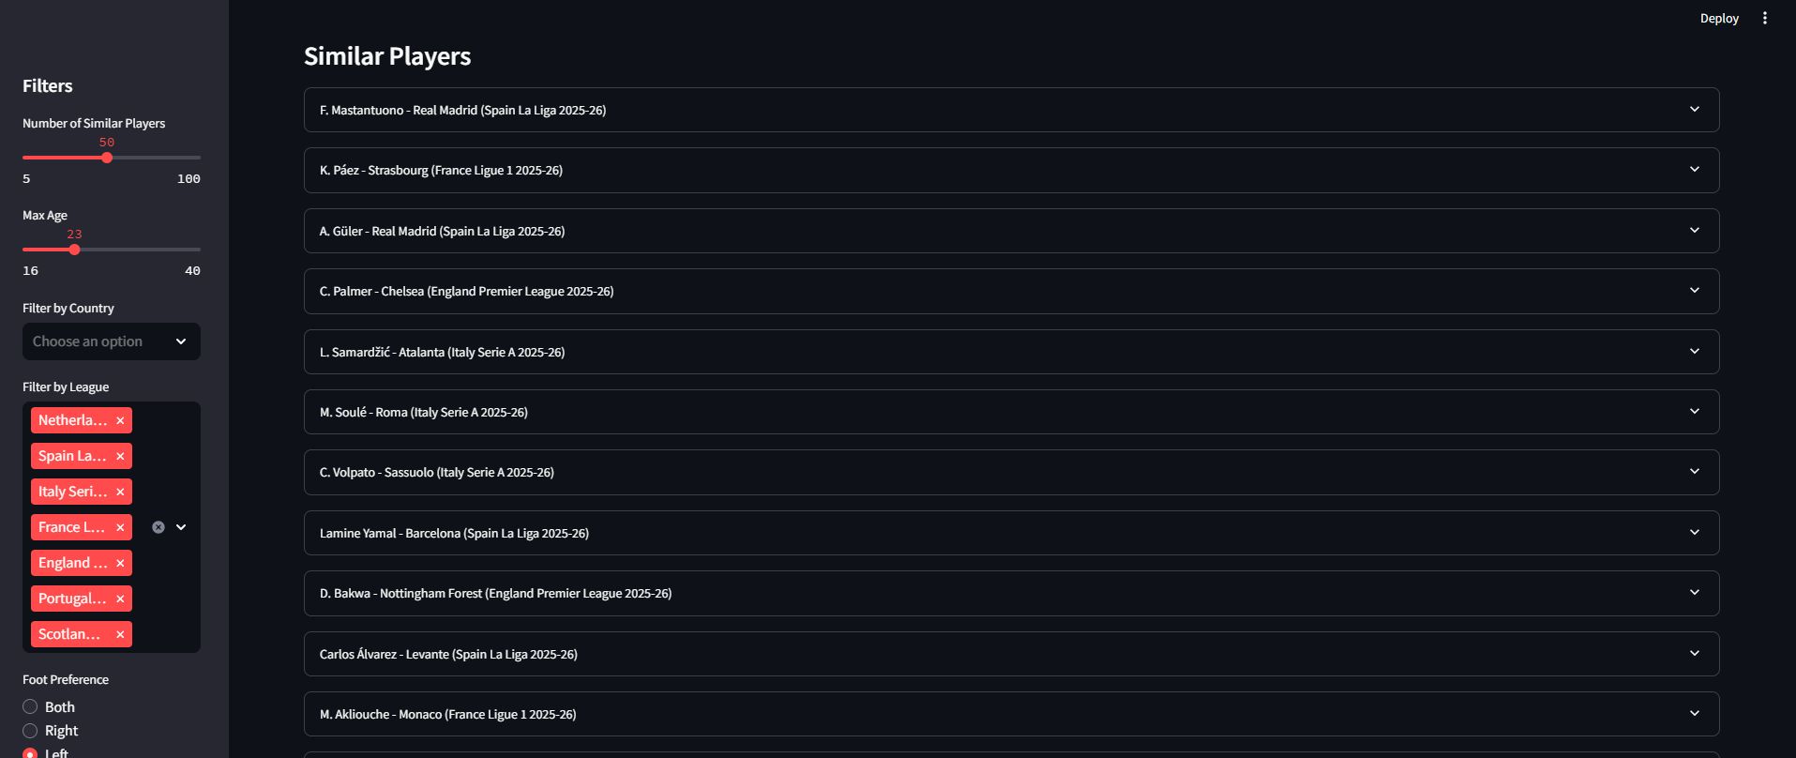The width and height of the screenshot is (1796, 758).
Task: Open the Filter by Country dropdown
Action: pyautogui.click(x=112, y=341)
